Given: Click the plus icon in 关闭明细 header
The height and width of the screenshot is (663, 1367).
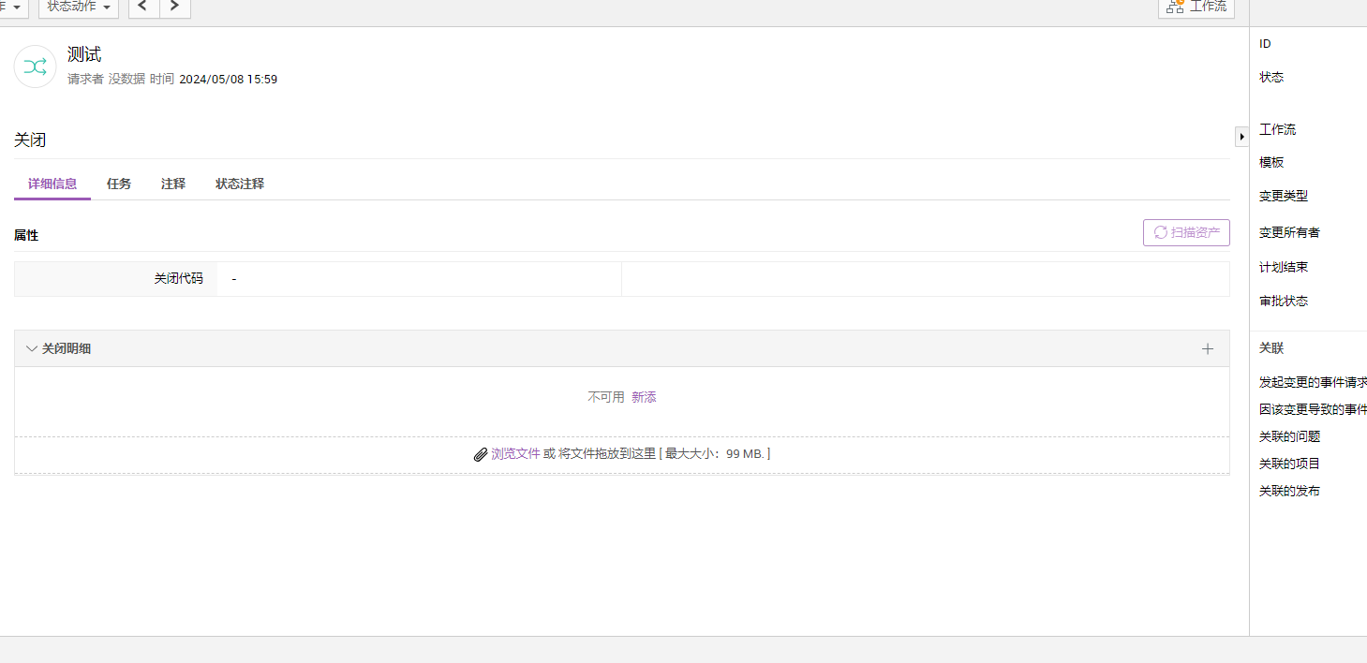Looking at the screenshot, I should coord(1208,349).
